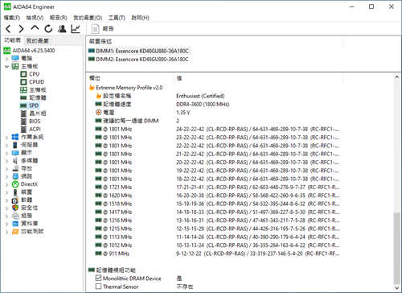Switch to the 功能表 sidebar tab
This screenshot has height=293, width=402.
[x=12, y=40]
